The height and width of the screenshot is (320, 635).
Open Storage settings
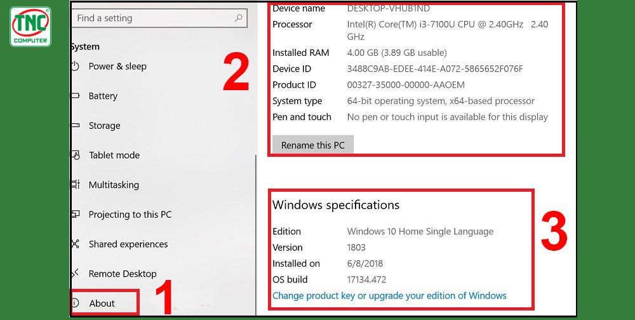point(105,126)
